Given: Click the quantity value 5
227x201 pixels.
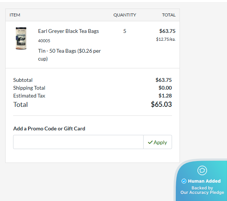Looking at the screenshot, I should point(125,31).
